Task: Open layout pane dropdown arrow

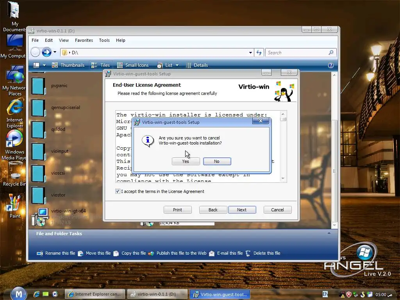Action: tap(45, 65)
